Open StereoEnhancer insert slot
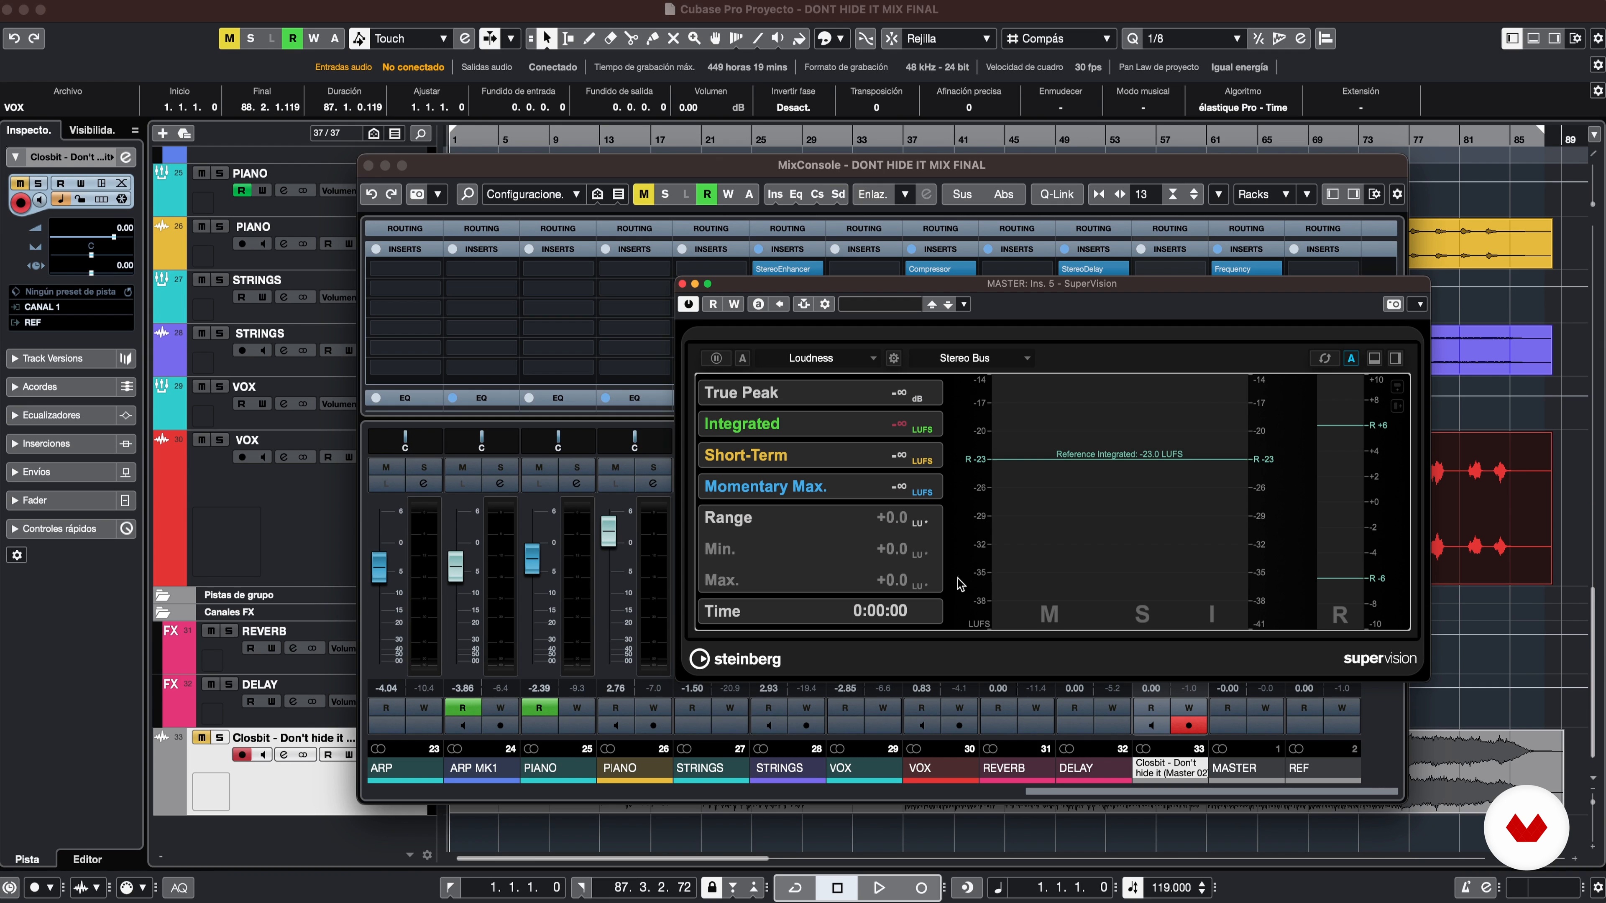This screenshot has width=1606, height=903. (x=788, y=269)
